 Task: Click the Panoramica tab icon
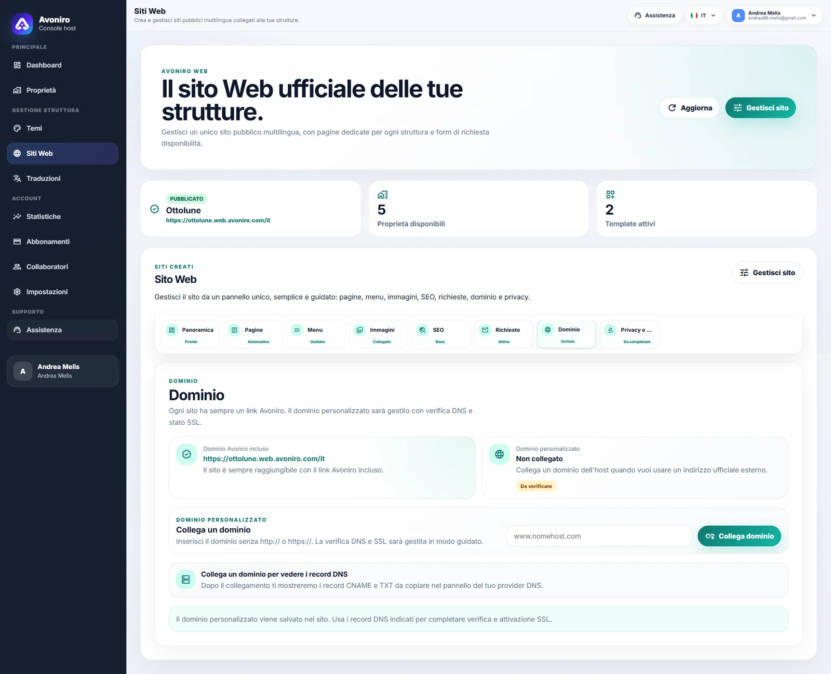[x=172, y=330]
